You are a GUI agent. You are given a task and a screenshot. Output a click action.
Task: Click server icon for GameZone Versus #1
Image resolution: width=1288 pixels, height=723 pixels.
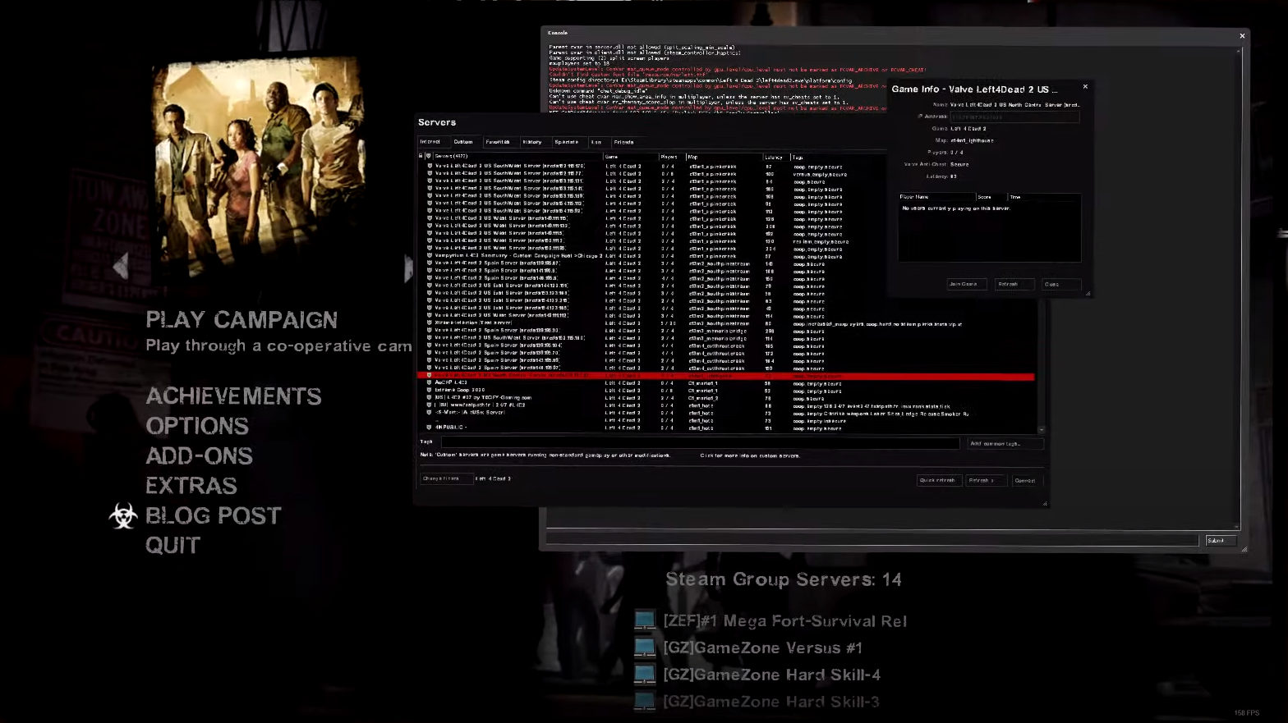[645, 647]
